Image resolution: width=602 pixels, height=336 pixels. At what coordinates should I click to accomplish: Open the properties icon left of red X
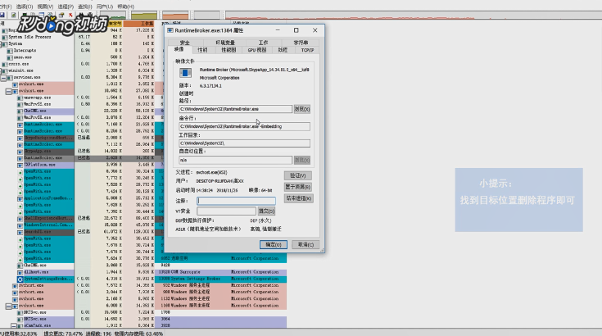click(61, 15)
